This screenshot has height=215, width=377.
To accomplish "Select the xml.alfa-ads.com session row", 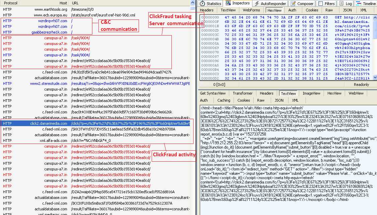I will (x=50, y=141).
